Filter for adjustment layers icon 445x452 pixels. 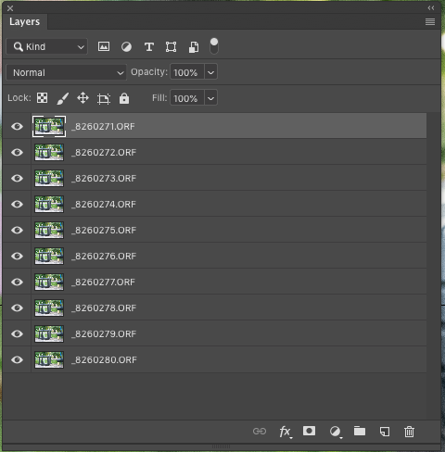click(126, 47)
